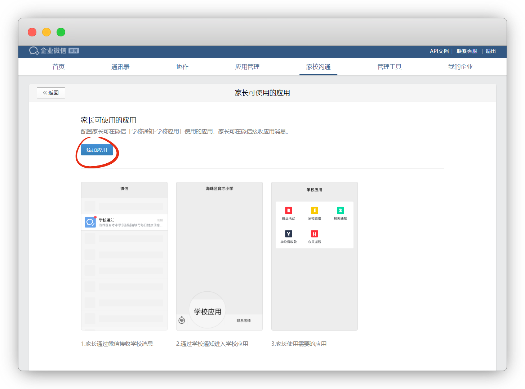
Task: Click the magnified 学校应用 circle
Action: 208,310
